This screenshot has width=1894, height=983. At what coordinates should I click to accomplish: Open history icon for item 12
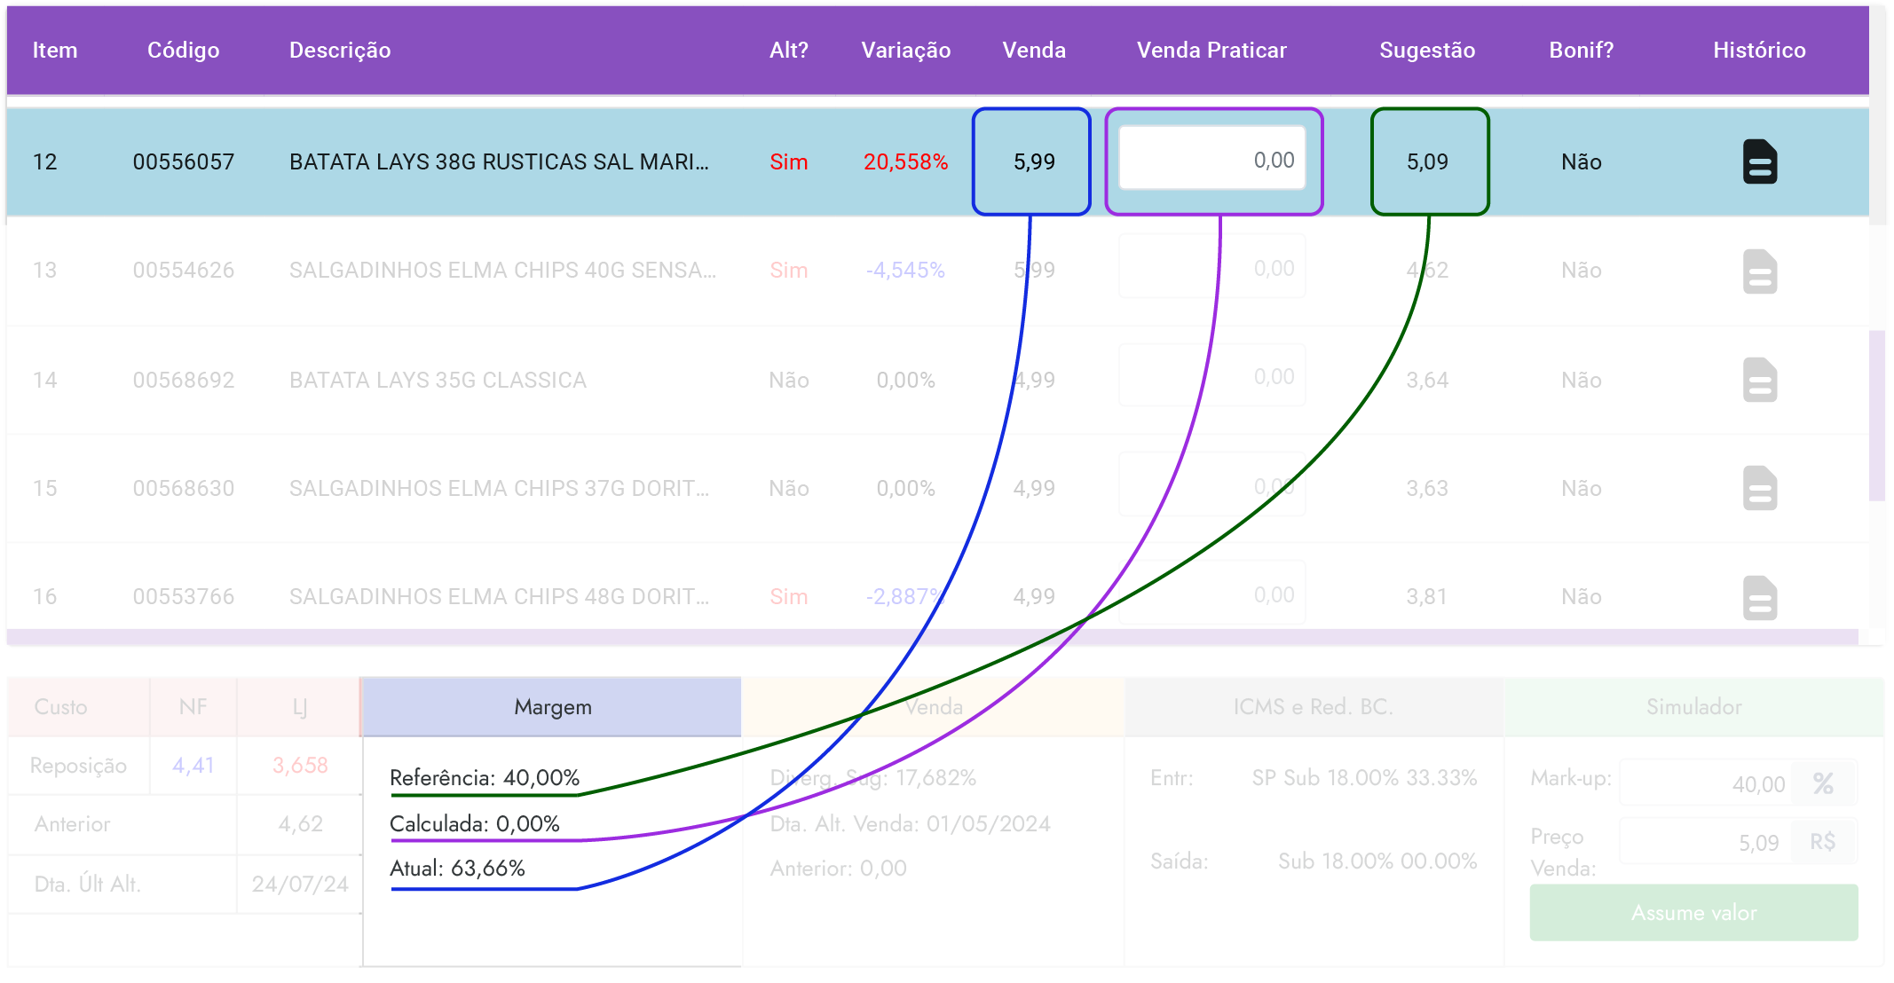1759,161
